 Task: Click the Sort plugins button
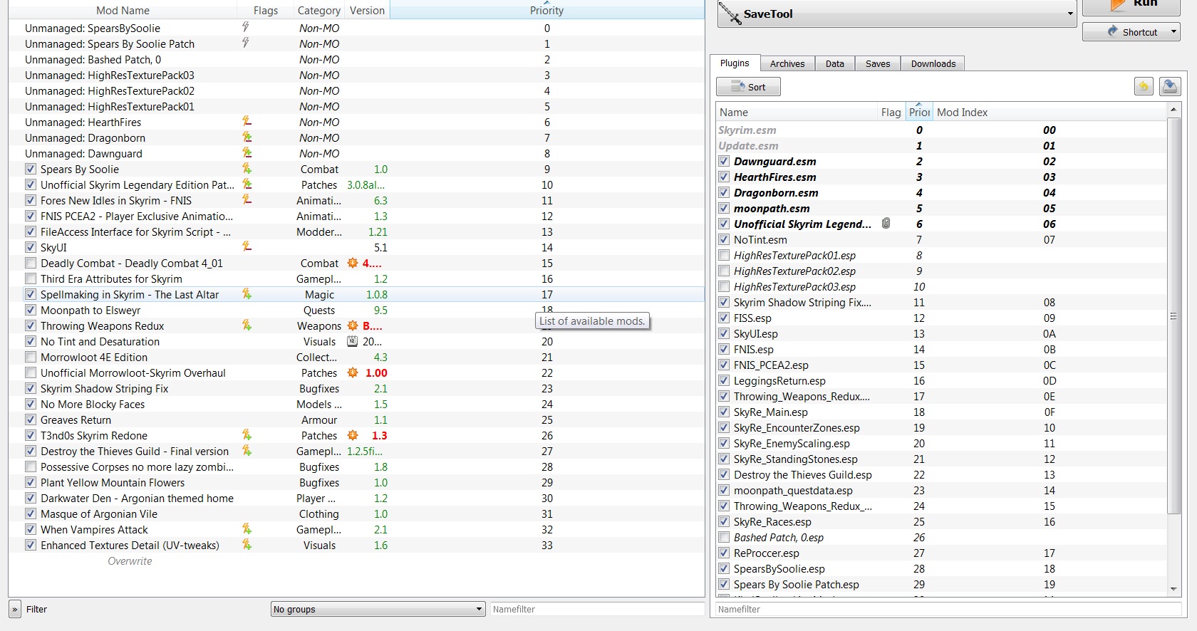pos(748,87)
